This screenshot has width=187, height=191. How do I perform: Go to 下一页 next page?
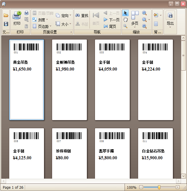click(x=111, y=20)
